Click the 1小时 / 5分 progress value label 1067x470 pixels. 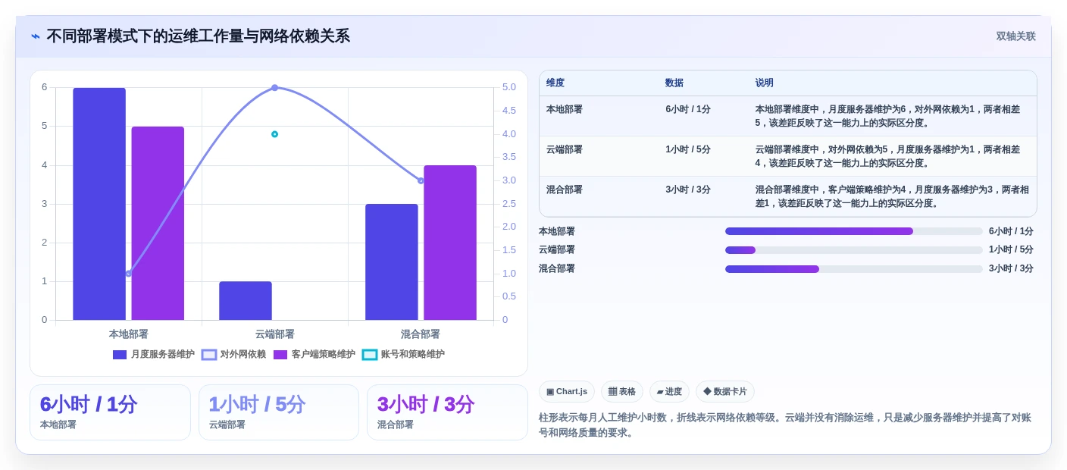click(x=1011, y=250)
